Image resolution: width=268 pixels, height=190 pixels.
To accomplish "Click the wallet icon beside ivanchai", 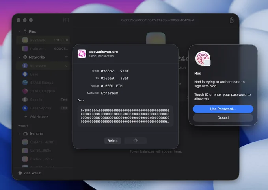I will click(26, 133).
